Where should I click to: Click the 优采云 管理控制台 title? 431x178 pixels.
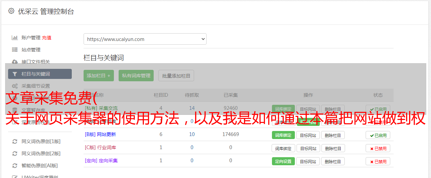(x=46, y=11)
